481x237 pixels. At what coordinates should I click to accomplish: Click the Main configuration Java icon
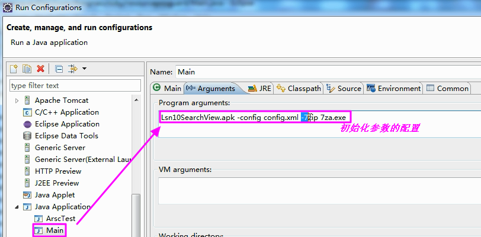point(39,230)
